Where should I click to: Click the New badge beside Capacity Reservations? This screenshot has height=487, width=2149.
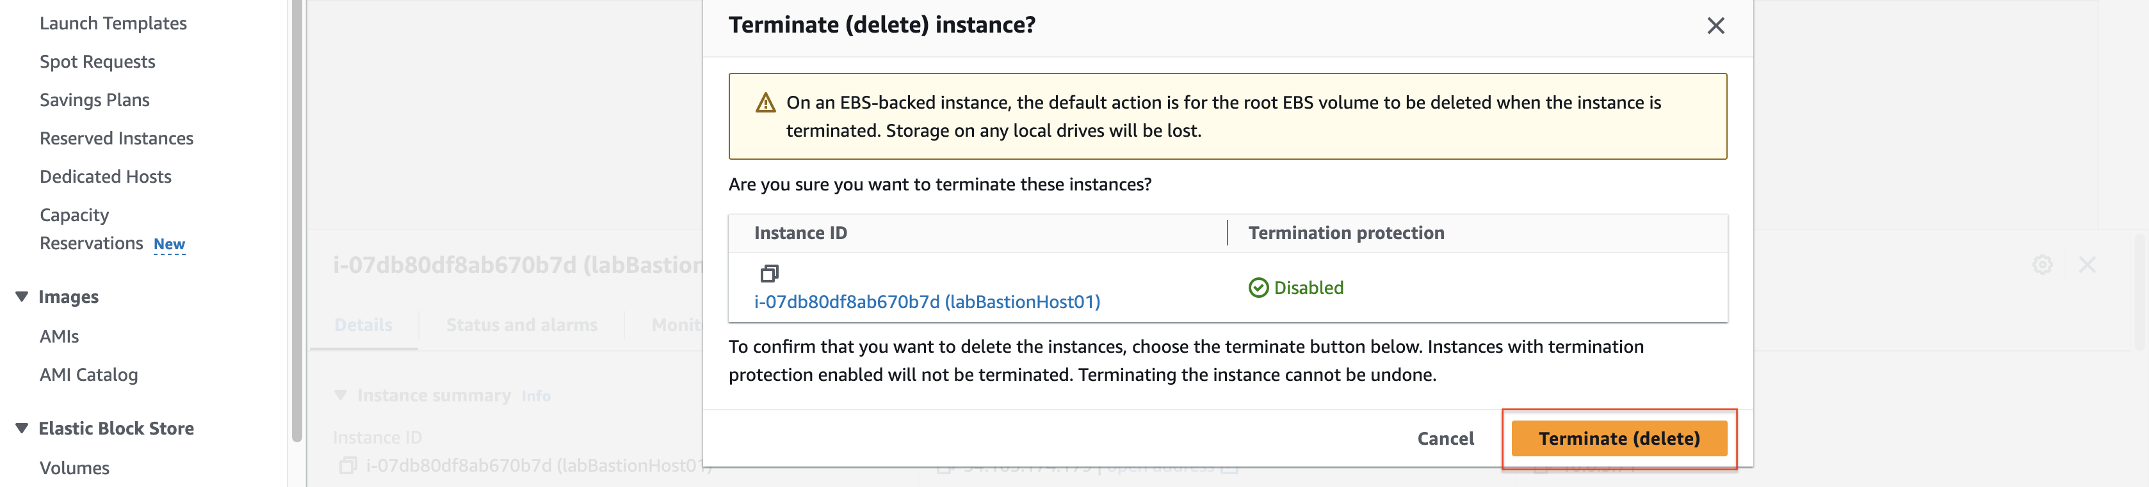click(x=169, y=244)
